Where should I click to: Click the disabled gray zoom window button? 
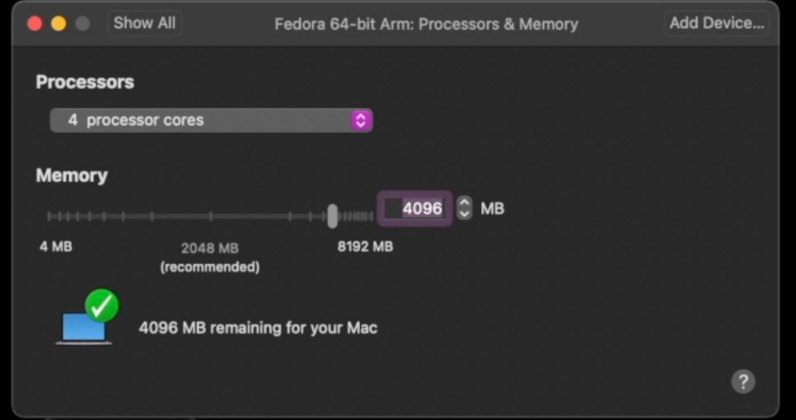[82, 23]
